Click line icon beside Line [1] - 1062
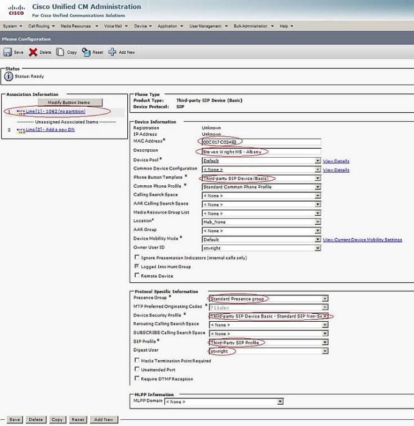Viewport: 414px width, 426px height. (x=21, y=112)
